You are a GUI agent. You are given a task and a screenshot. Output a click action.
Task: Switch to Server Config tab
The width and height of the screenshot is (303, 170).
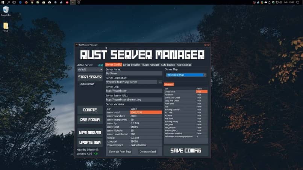pos(114,65)
